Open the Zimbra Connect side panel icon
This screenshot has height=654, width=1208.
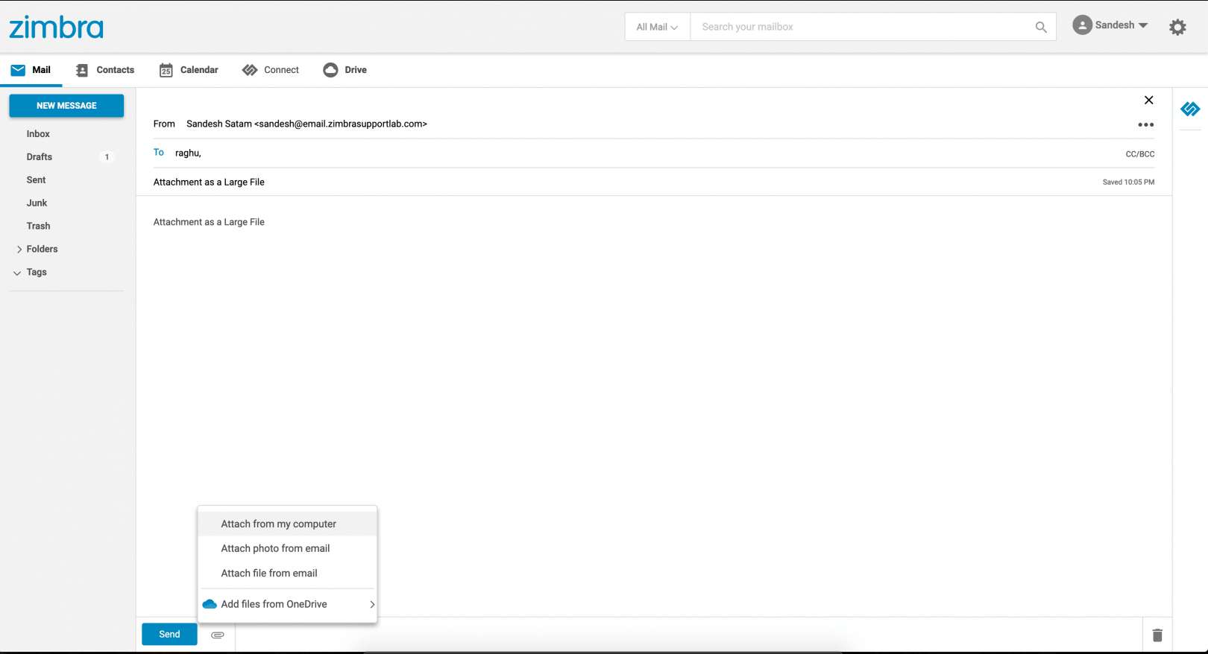[x=1190, y=109]
